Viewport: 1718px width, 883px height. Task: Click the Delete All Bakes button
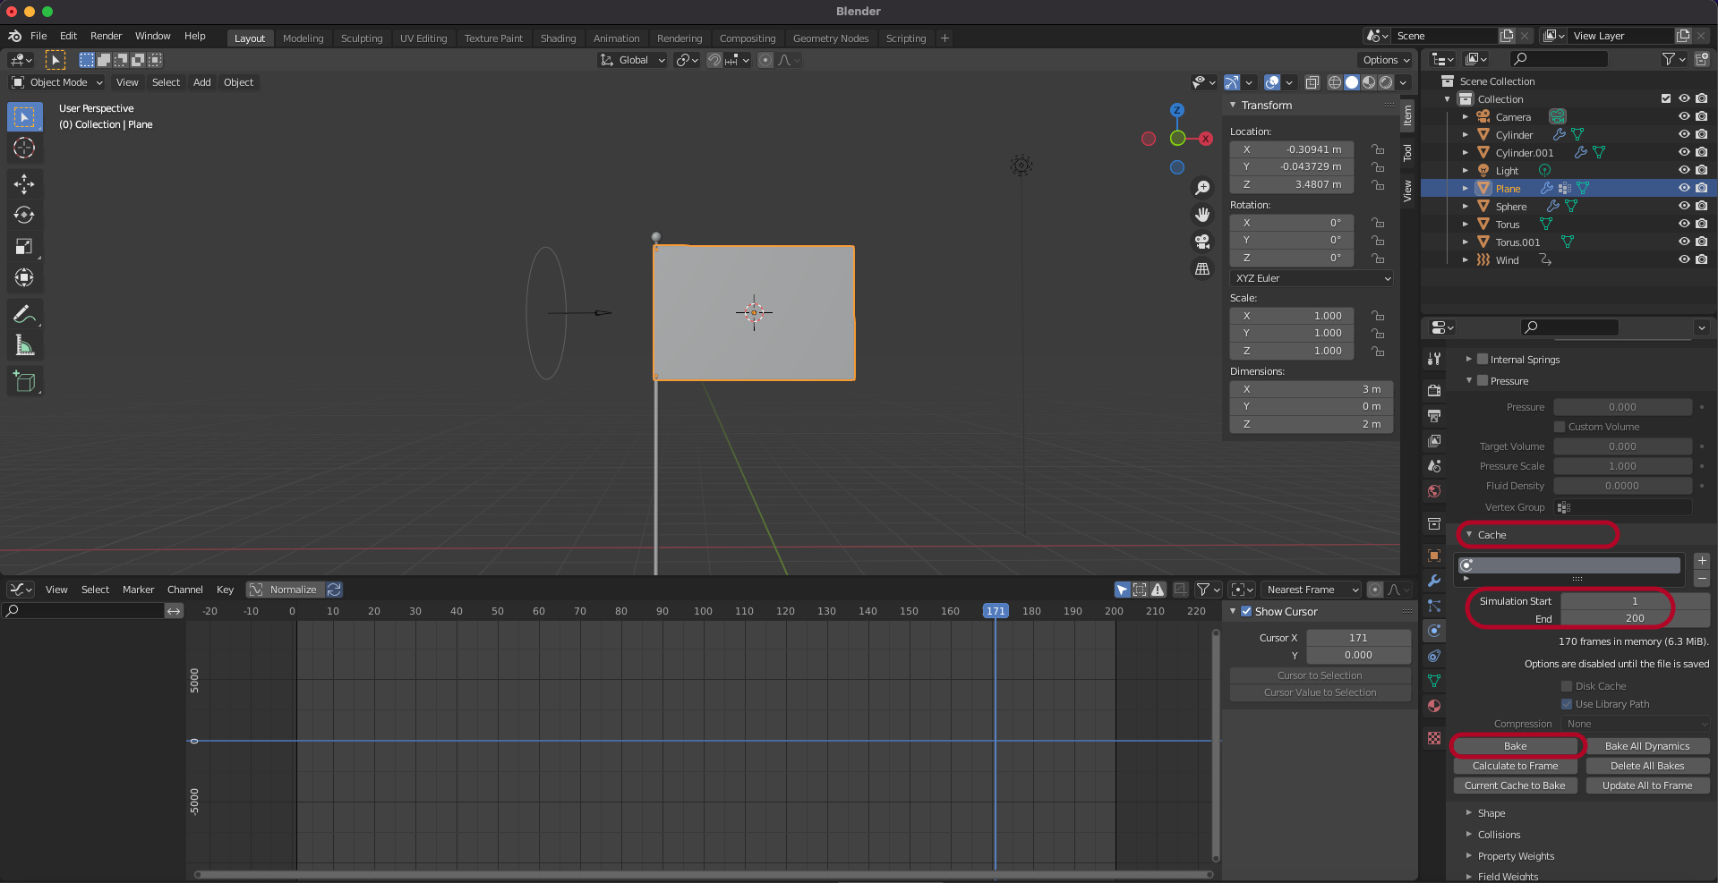coord(1646,766)
